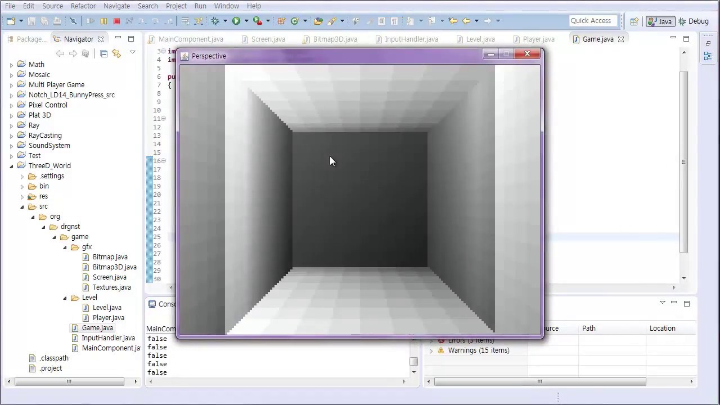Open the Debug configurations dropdown arrow

(225, 21)
